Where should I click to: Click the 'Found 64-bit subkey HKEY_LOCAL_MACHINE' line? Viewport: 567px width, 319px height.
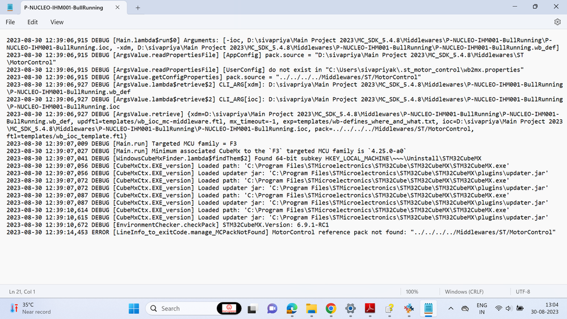point(243,158)
